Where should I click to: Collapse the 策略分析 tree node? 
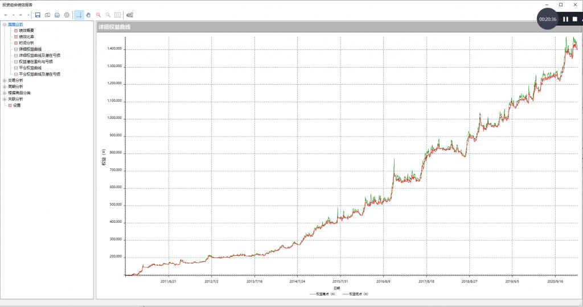[x=5, y=24]
